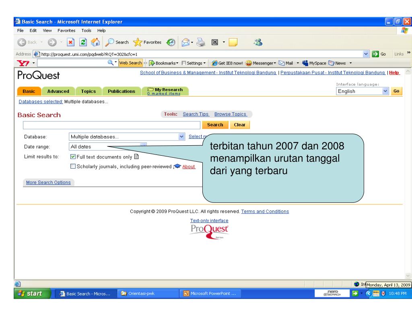
Task: Click the Edit toolbar icon
Action: coord(215,42)
